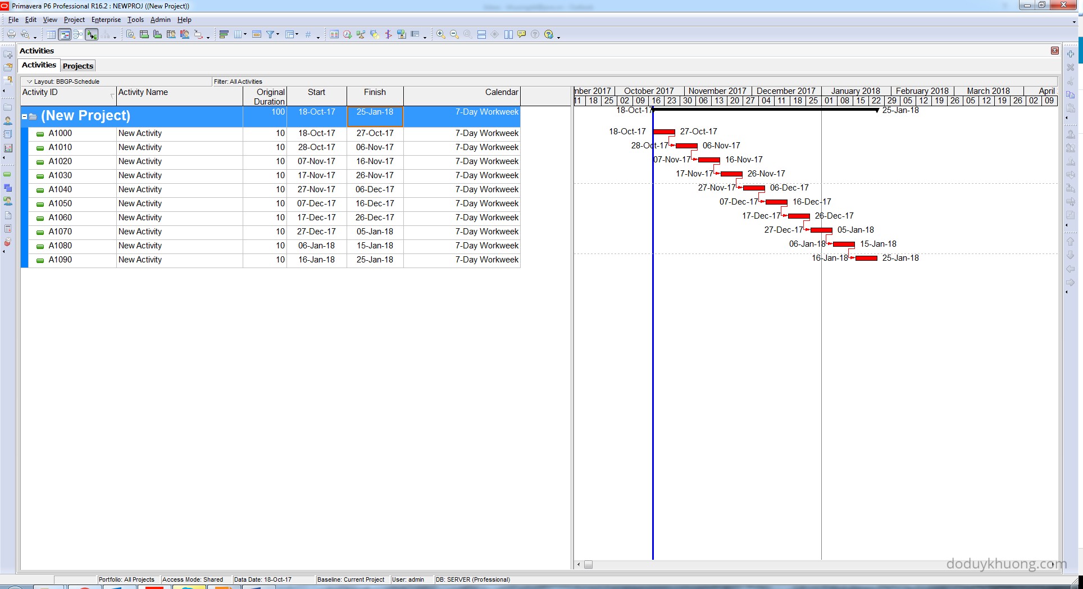The image size is (1083, 589).
Task: Open the Help question mark icon
Action: 549,35
